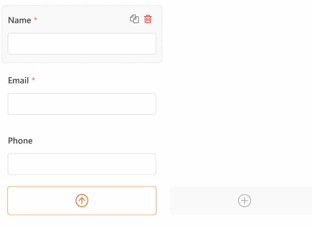Viewport: 312px width, 227px height.
Task: Click the Email field label
Action: (18, 81)
